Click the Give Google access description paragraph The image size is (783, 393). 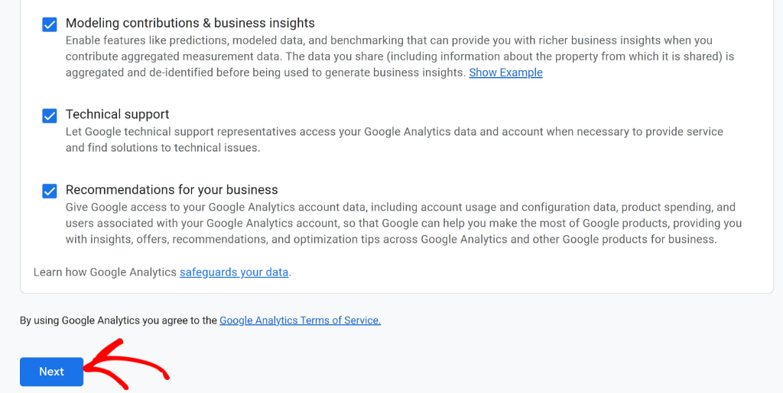click(404, 223)
